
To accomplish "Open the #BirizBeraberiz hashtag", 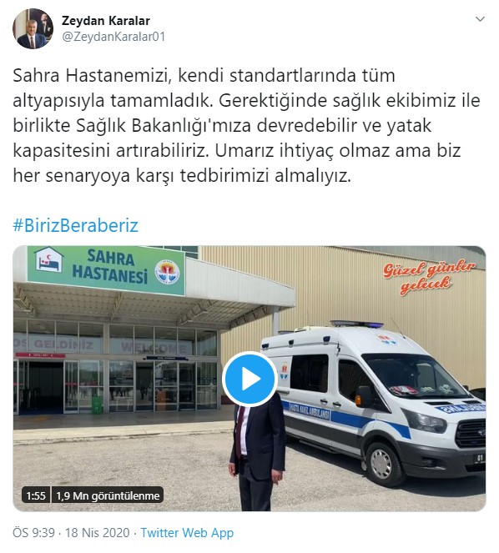I will pos(76,225).
